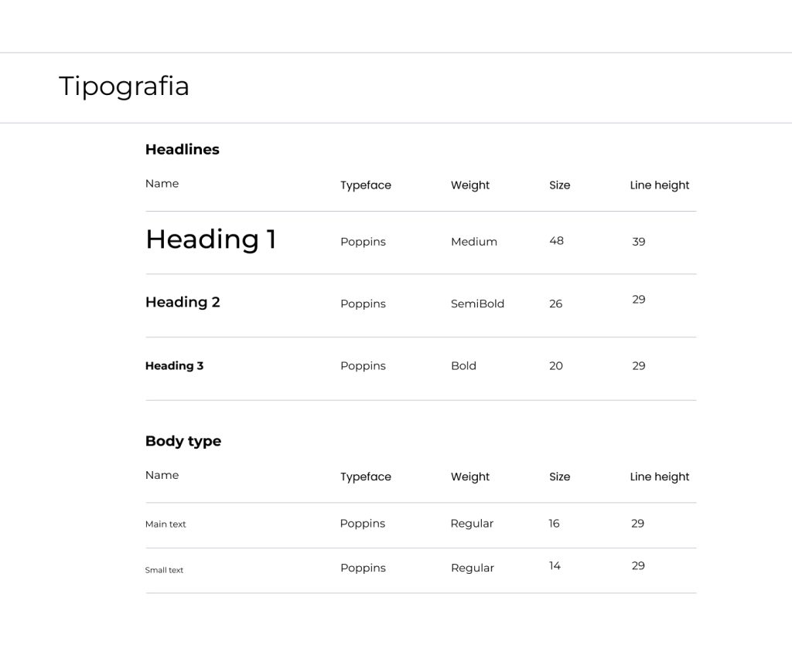Screen dimensions: 792x665
Task: Click Size column header in Body type table
Action: click(559, 477)
